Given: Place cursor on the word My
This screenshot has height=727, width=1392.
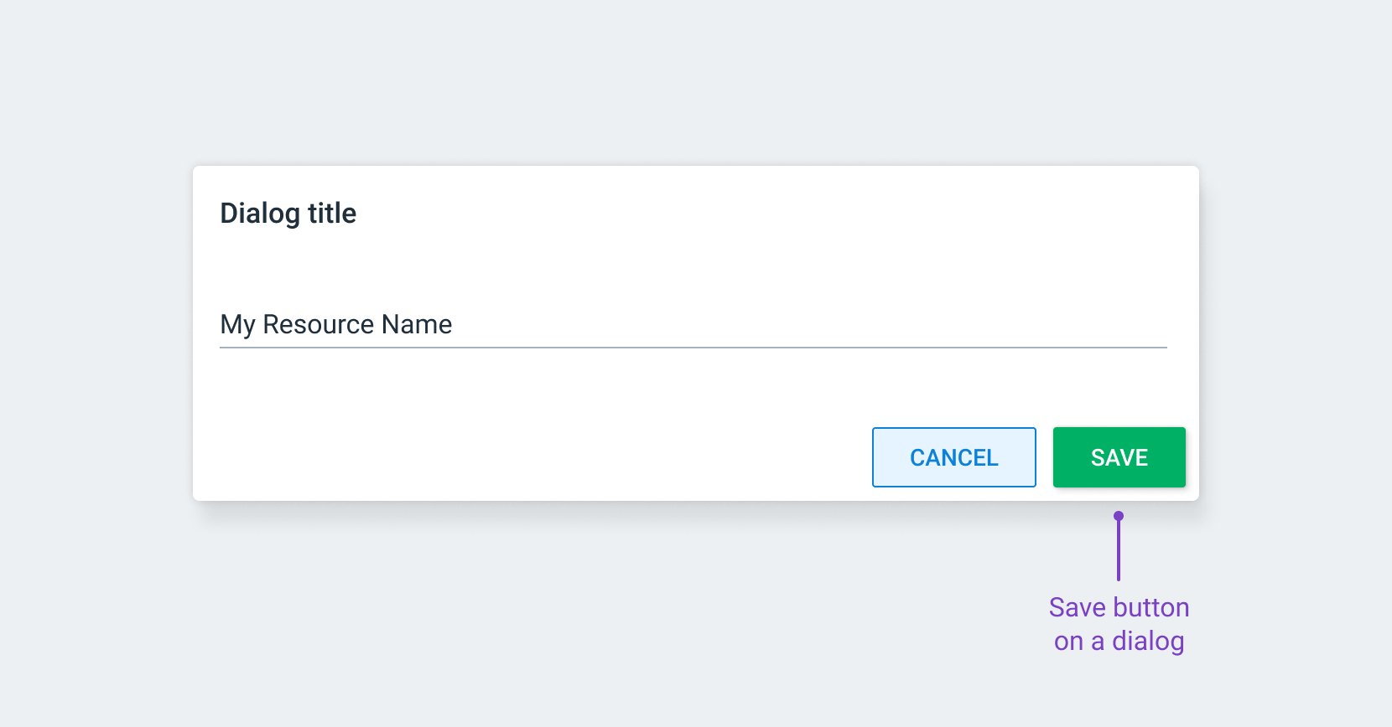Looking at the screenshot, I should (x=237, y=325).
